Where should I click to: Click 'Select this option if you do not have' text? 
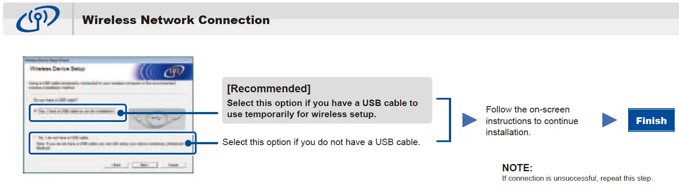point(321,142)
